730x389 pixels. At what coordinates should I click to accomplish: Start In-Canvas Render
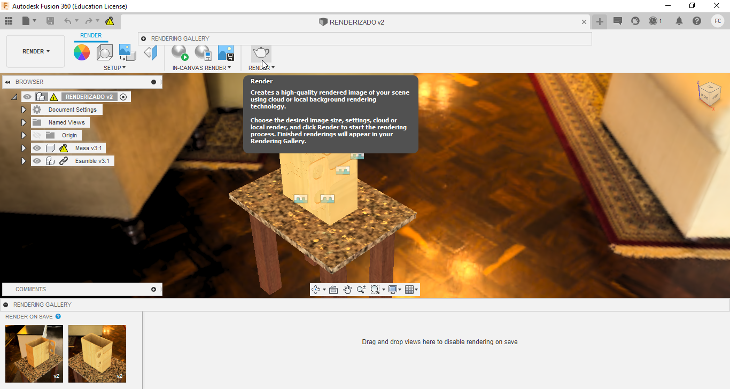pyautogui.click(x=180, y=52)
